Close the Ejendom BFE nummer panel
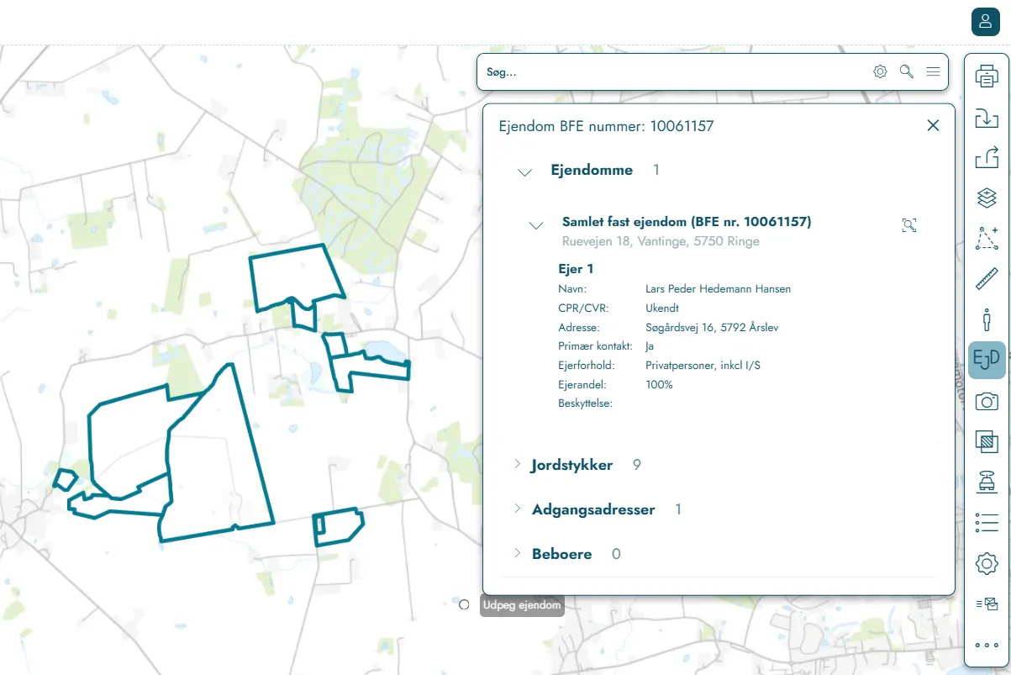The image size is (1011, 675). 933,125
